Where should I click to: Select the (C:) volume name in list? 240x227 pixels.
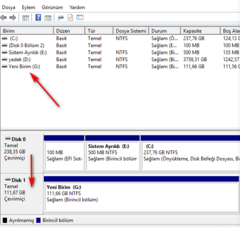pyautogui.click(x=14, y=38)
